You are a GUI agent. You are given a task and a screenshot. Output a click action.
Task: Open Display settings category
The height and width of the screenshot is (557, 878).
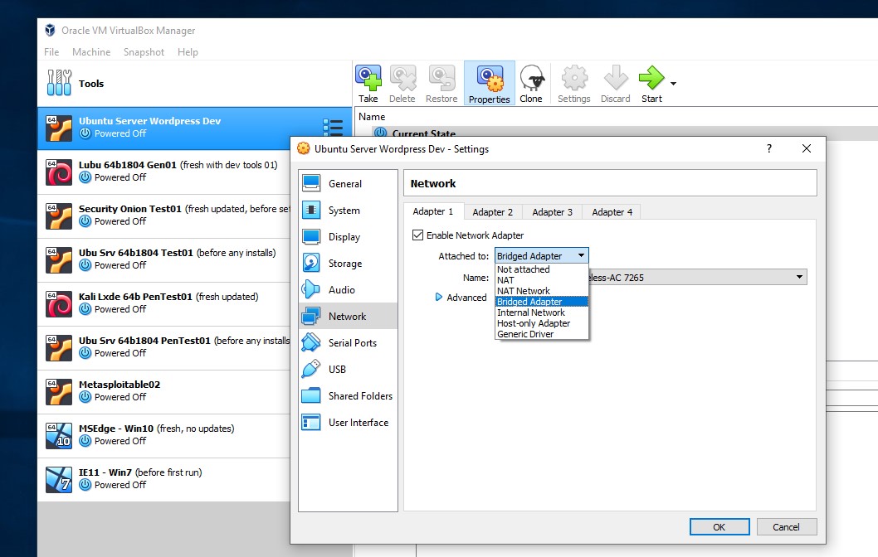click(x=348, y=236)
